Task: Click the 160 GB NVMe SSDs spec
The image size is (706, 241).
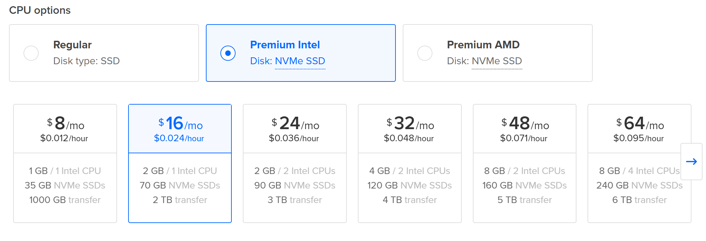Action: 524,185
